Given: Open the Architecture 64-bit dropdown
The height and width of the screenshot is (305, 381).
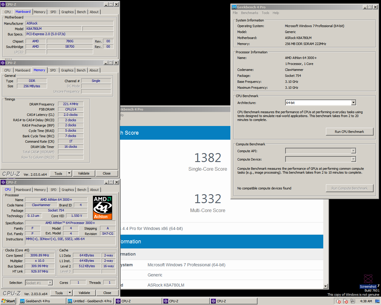Looking at the screenshot, I should [x=354, y=103].
